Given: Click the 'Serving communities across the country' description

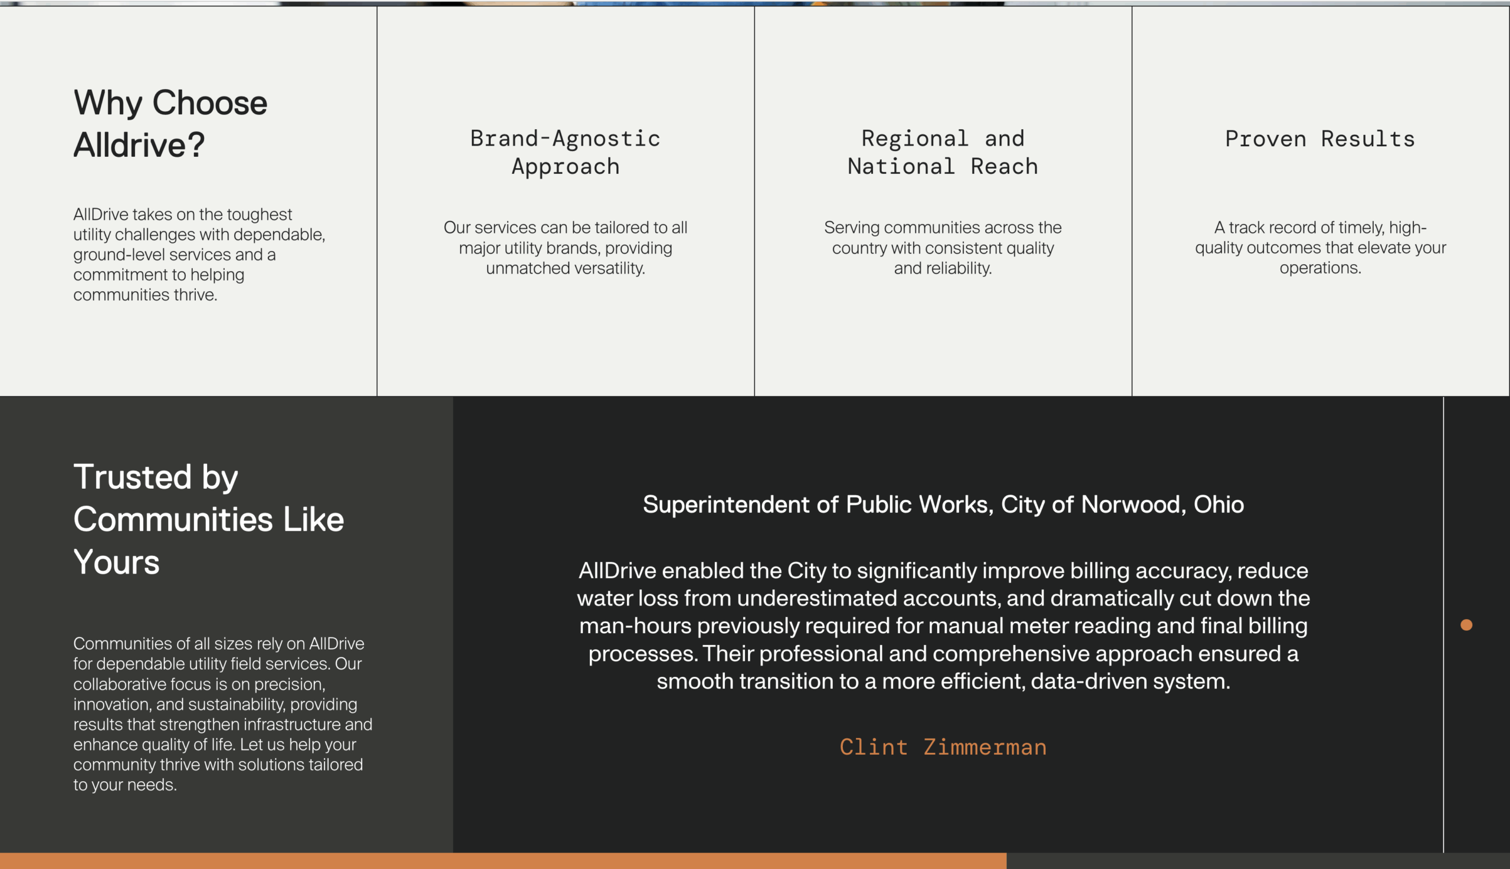Looking at the screenshot, I should (x=942, y=248).
